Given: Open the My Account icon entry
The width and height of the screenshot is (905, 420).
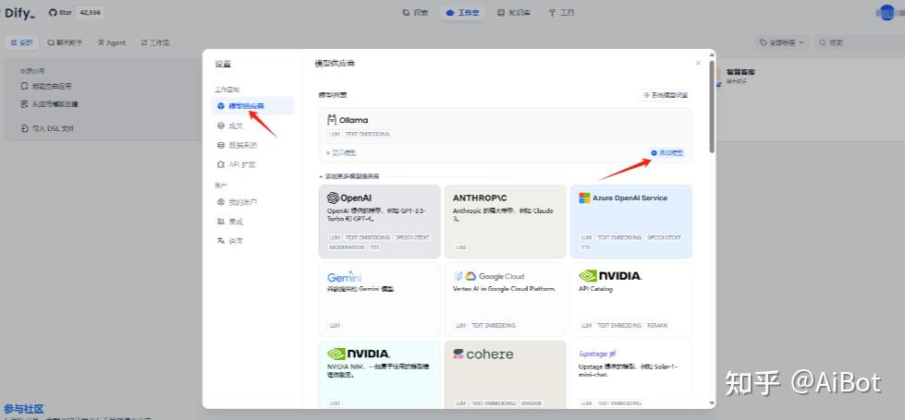Looking at the screenshot, I should [x=221, y=202].
